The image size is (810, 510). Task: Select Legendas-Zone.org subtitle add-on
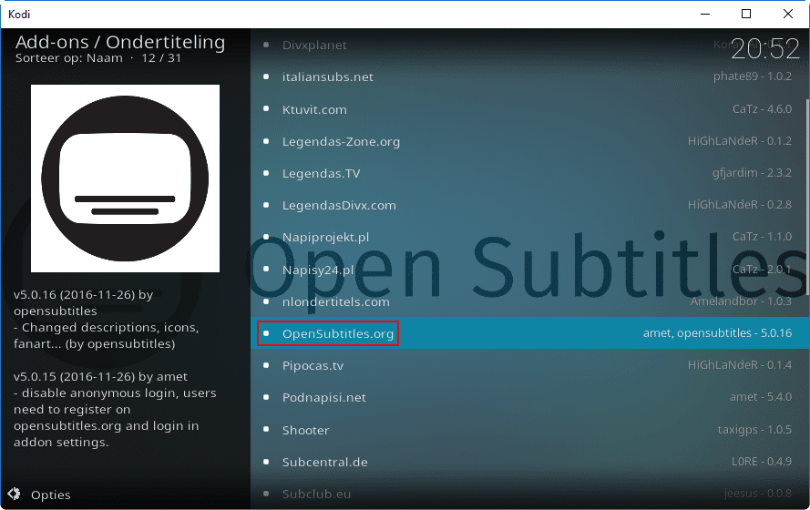[529, 141]
